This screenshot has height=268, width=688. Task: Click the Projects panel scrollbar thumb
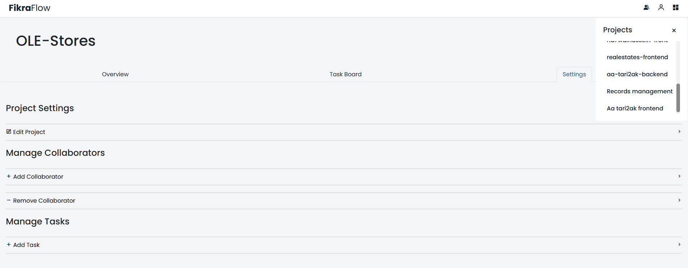678,98
